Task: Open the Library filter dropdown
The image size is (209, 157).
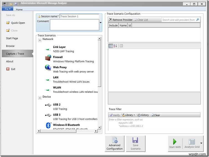Action: click(x=128, y=115)
